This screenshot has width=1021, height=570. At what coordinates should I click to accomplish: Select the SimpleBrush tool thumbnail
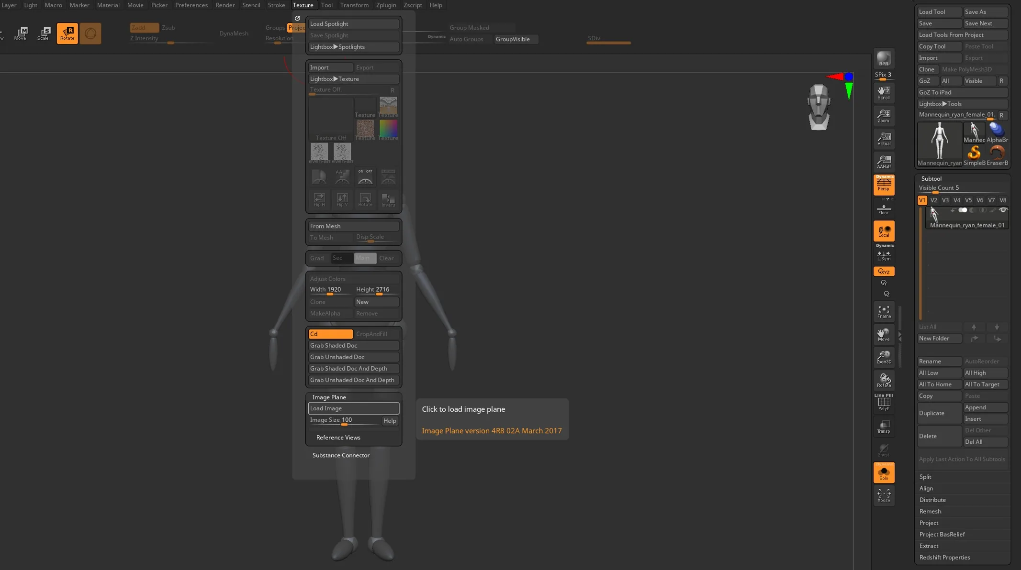[974, 155]
